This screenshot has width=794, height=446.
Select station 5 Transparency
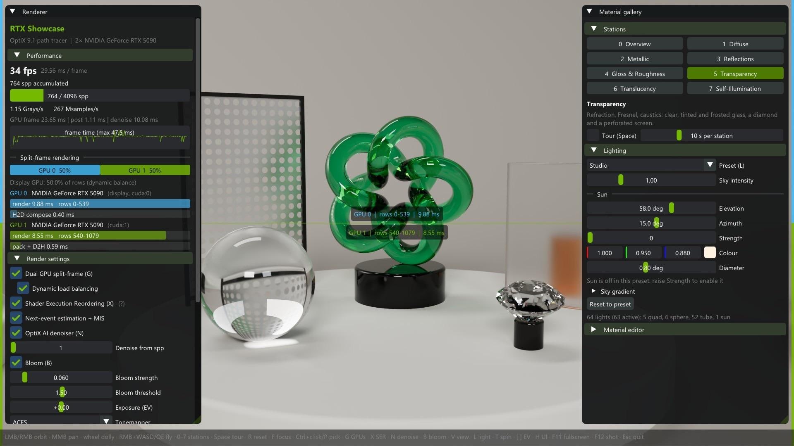735,74
